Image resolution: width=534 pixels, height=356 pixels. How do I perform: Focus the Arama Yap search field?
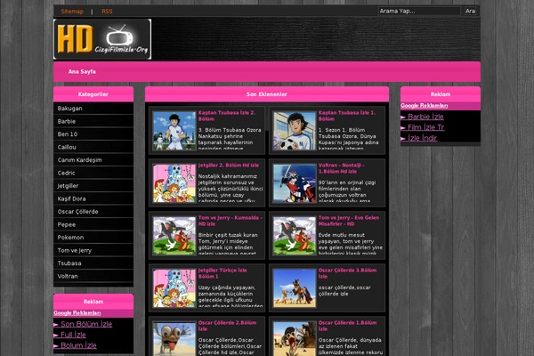(x=419, y=11)
